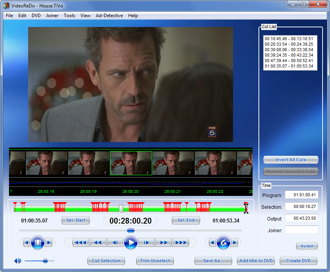Go to previous scene with left filmstrip arrow
330x272 pixels.
point(27,243)
